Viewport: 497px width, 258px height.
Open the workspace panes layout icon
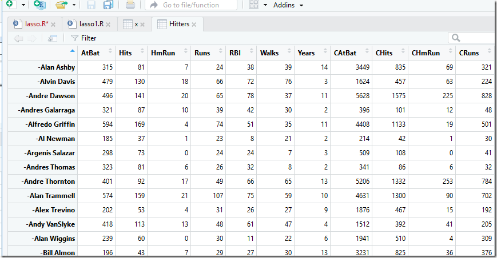tap(253, 5)
